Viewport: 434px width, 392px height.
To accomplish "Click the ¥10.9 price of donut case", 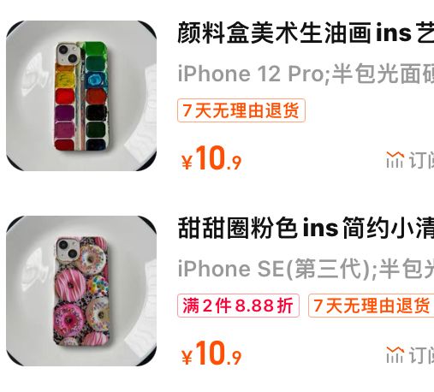I will 211,353.
